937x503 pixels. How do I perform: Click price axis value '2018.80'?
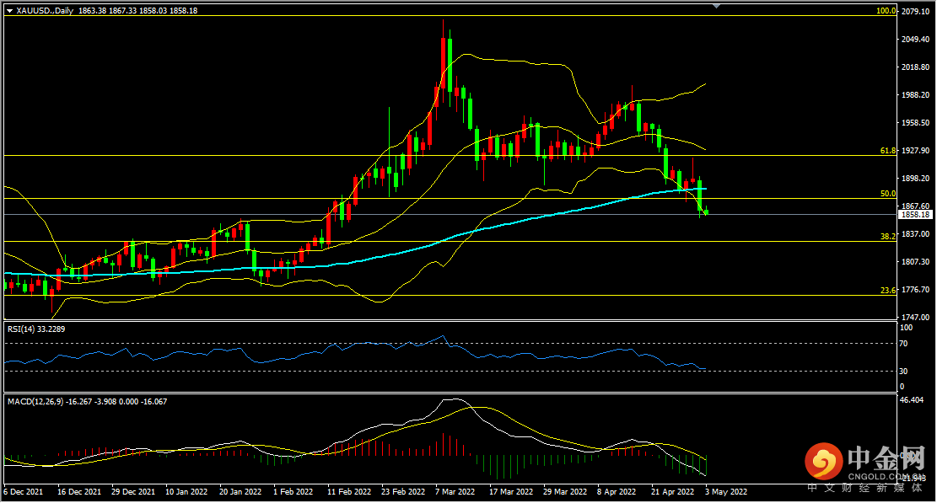tap(915, 67)
